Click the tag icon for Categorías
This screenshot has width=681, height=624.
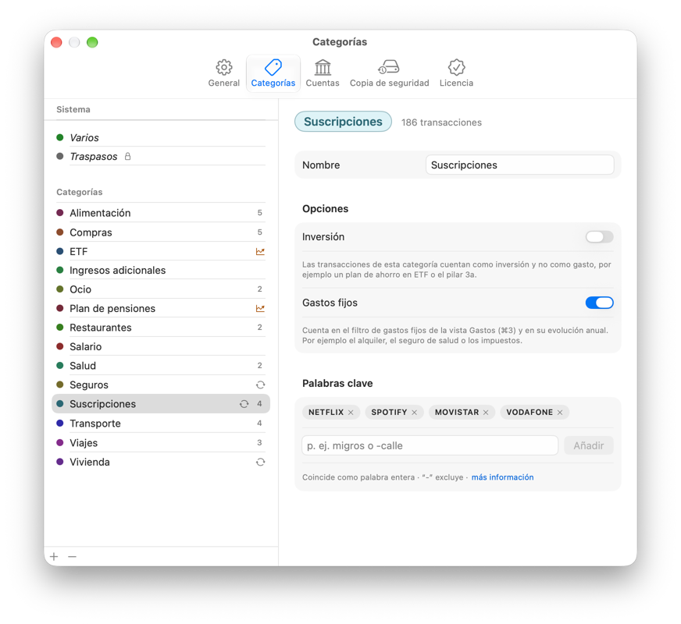coord(273,67)
